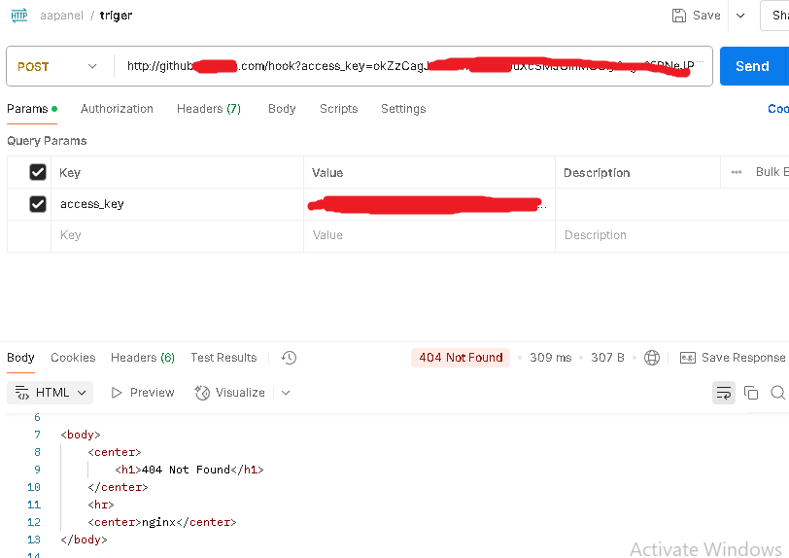Open the Authorization tab
The image size is (789, 558).
coord(117,109)
